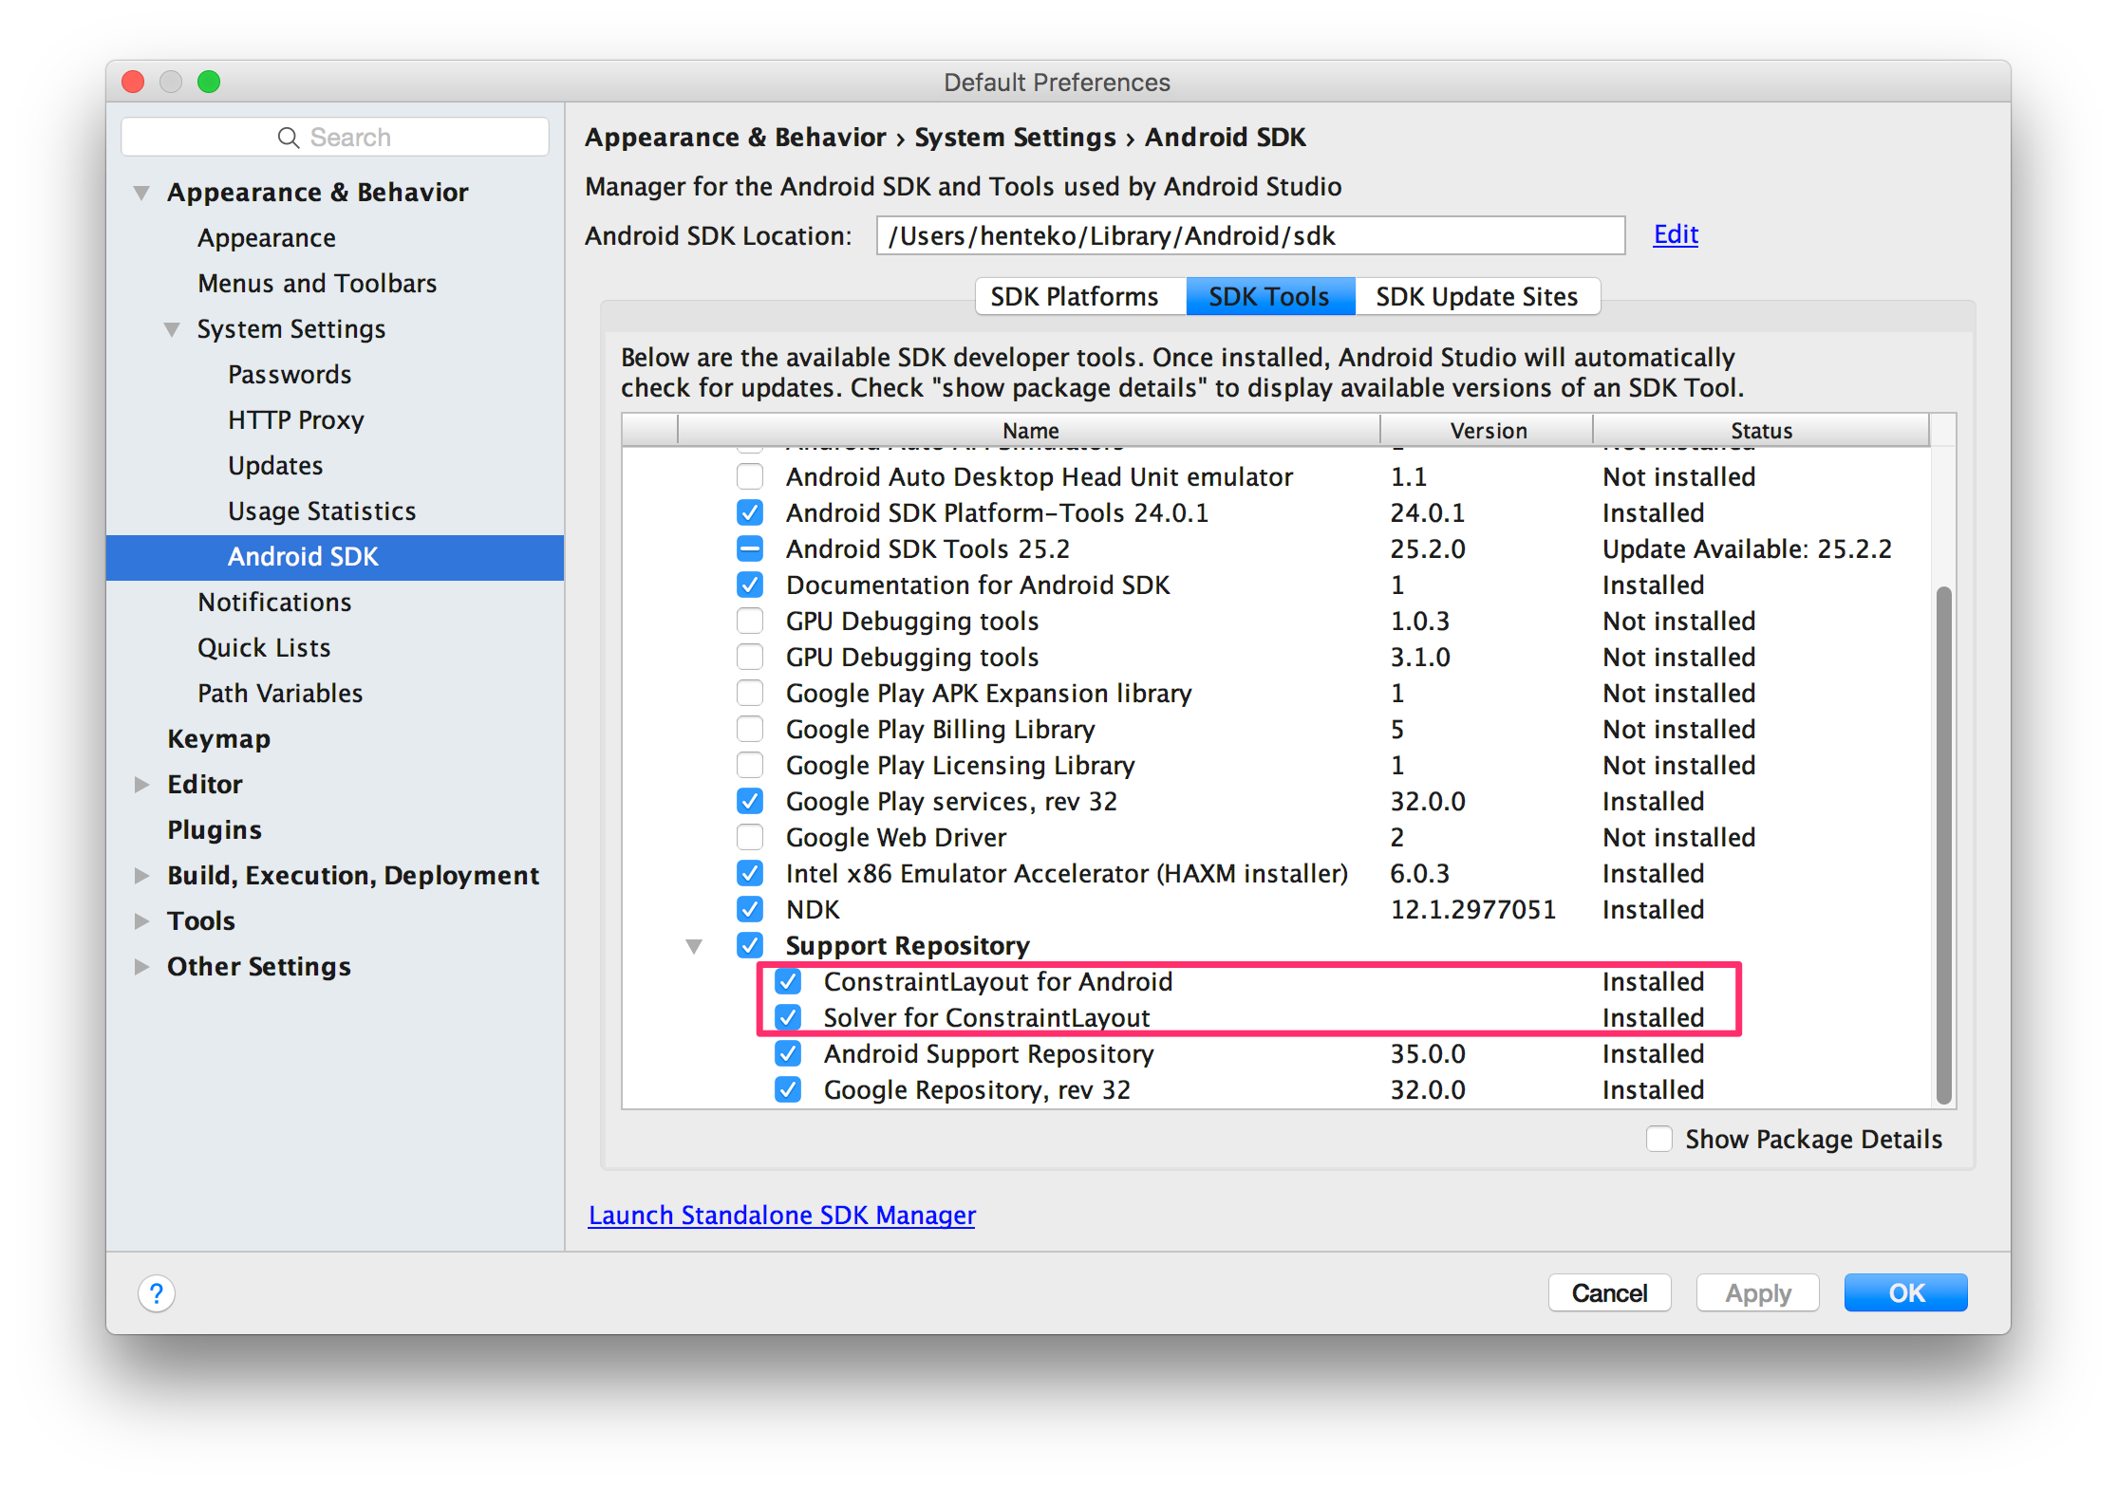
Task: Click the help question mark icon
Action: click(157, 1292)
